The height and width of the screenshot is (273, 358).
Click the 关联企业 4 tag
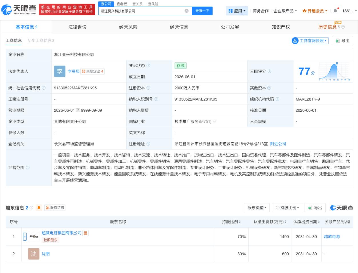coord(93,71)
